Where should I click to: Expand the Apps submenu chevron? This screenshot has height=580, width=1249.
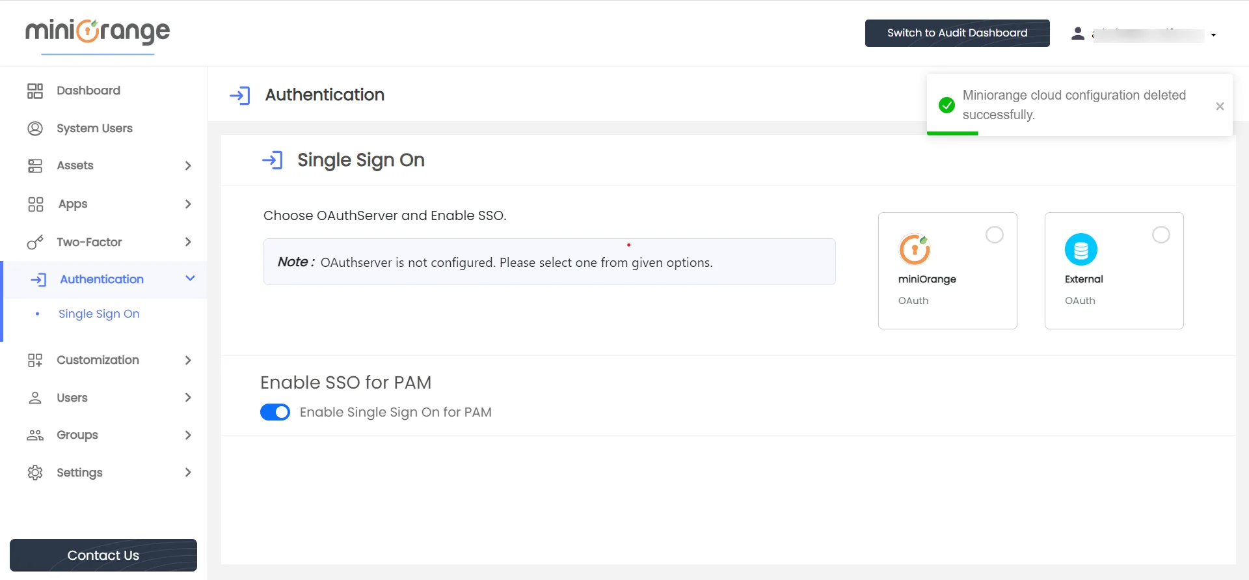click(x=188, y=204)
